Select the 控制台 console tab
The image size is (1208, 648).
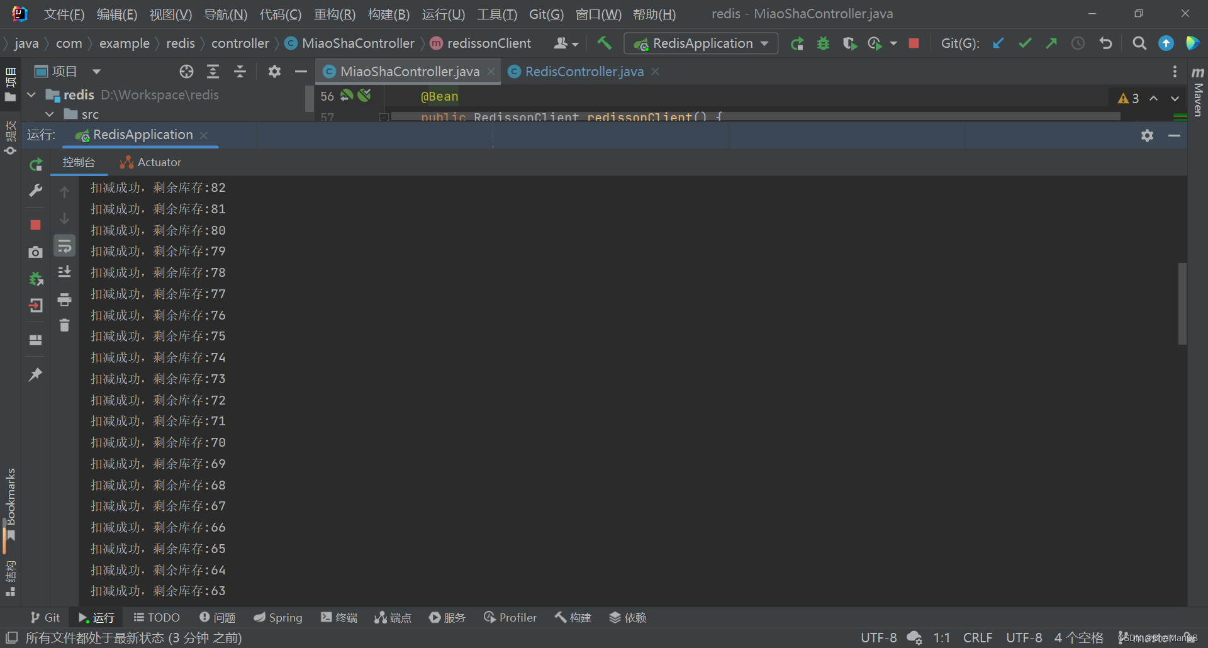coord(79,162)
